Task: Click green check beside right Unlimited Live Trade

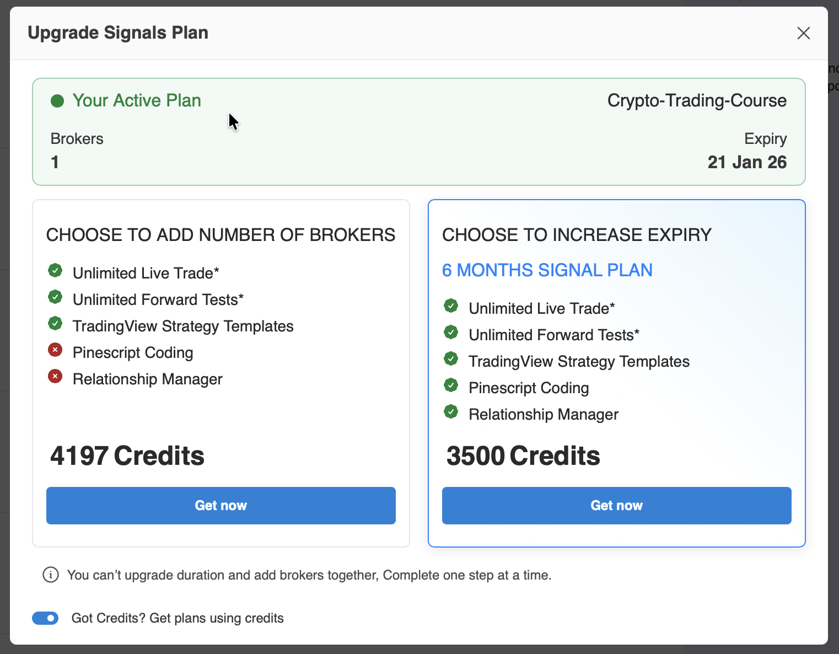Action: click(451, 305)
